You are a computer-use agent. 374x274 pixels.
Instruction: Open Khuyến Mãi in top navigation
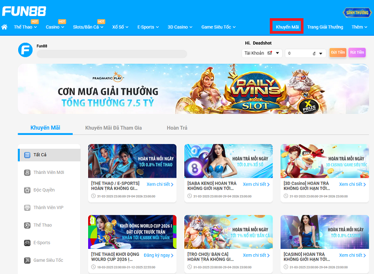(x=287, y=27)
